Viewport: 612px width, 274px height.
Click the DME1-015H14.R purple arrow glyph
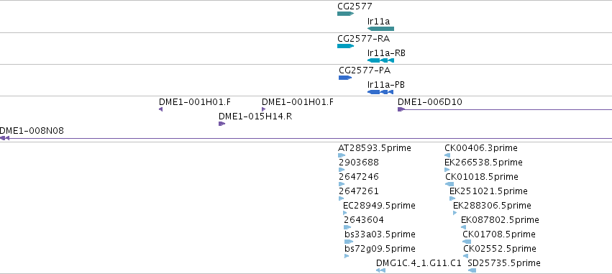click(221, 124)
